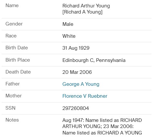This screenshot has height=138, width=154.
Task: Select the alternate name Richard A Young
Action: coord(82,12)
